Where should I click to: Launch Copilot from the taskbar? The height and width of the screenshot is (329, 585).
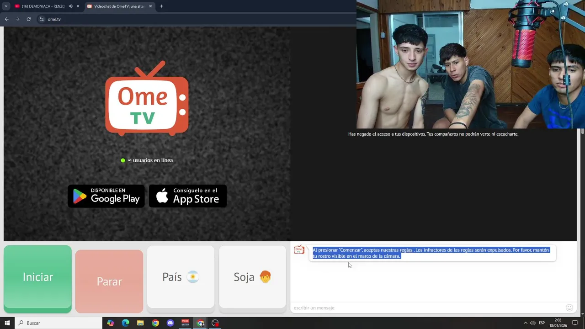click(111, 323)
